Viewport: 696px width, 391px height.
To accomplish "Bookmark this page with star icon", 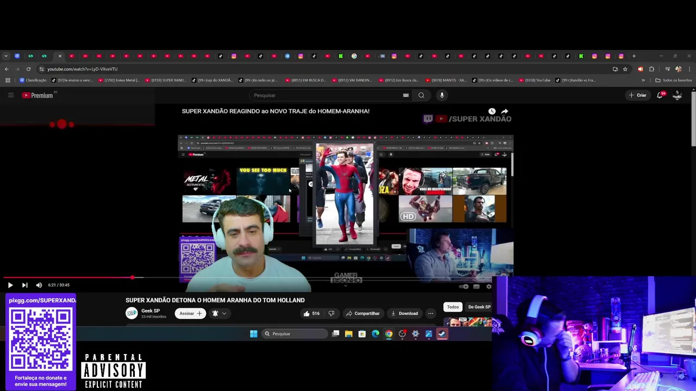I will click(x=625, y=69).
